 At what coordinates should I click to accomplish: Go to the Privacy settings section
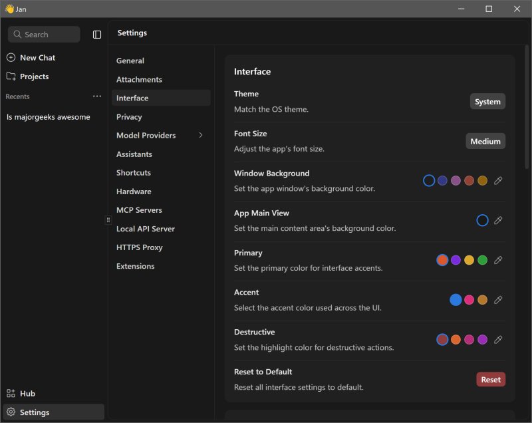point(129,117)
